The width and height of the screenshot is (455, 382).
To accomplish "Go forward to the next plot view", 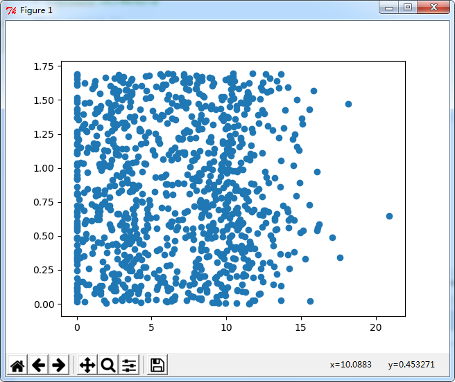I will pyautogui.click(x=59, y=365).
